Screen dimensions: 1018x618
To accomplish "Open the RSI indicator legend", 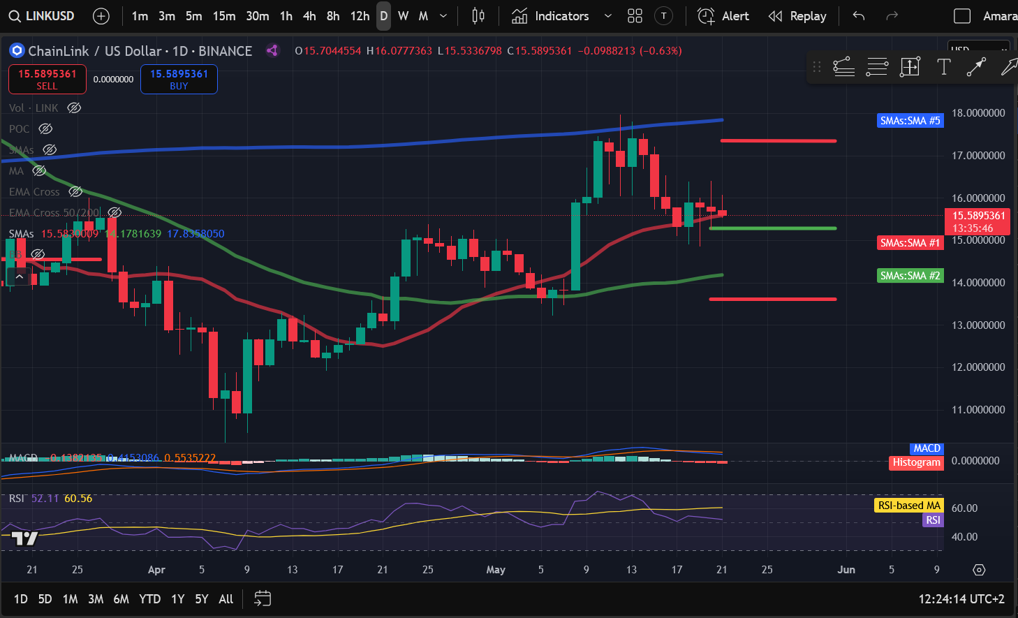I will 17,499.
